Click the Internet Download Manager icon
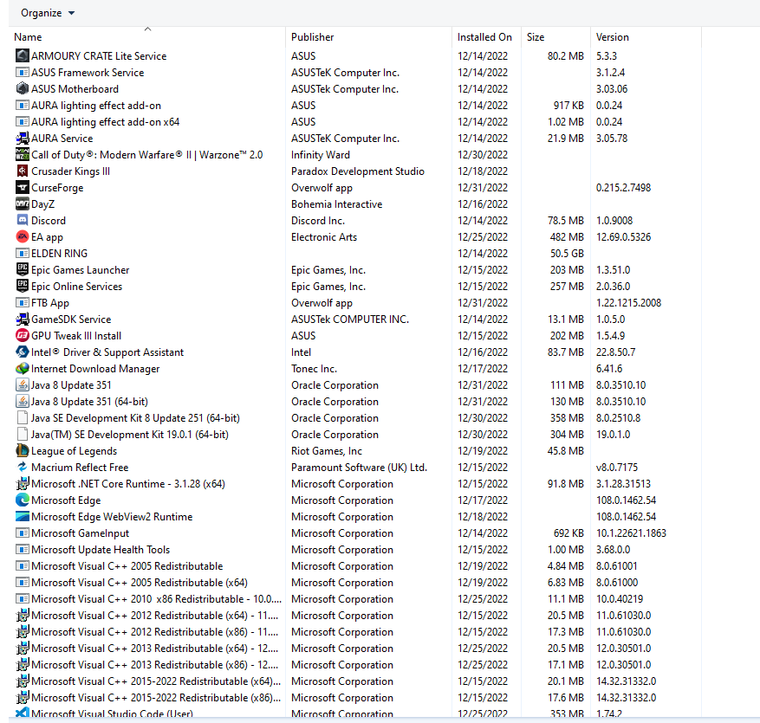The height and width of the screenshot is (723, 760). [x=23, y=369]
